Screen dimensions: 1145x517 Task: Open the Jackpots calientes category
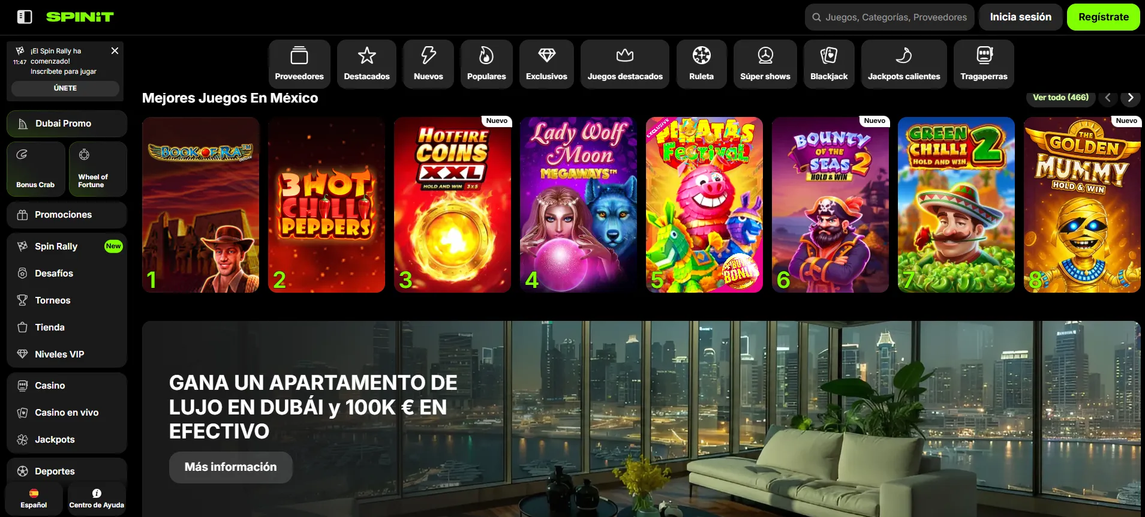click(x=904, y=64)
